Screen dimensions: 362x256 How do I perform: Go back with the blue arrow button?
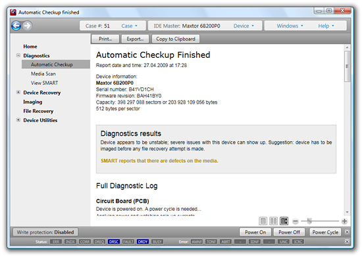point(16,26)
